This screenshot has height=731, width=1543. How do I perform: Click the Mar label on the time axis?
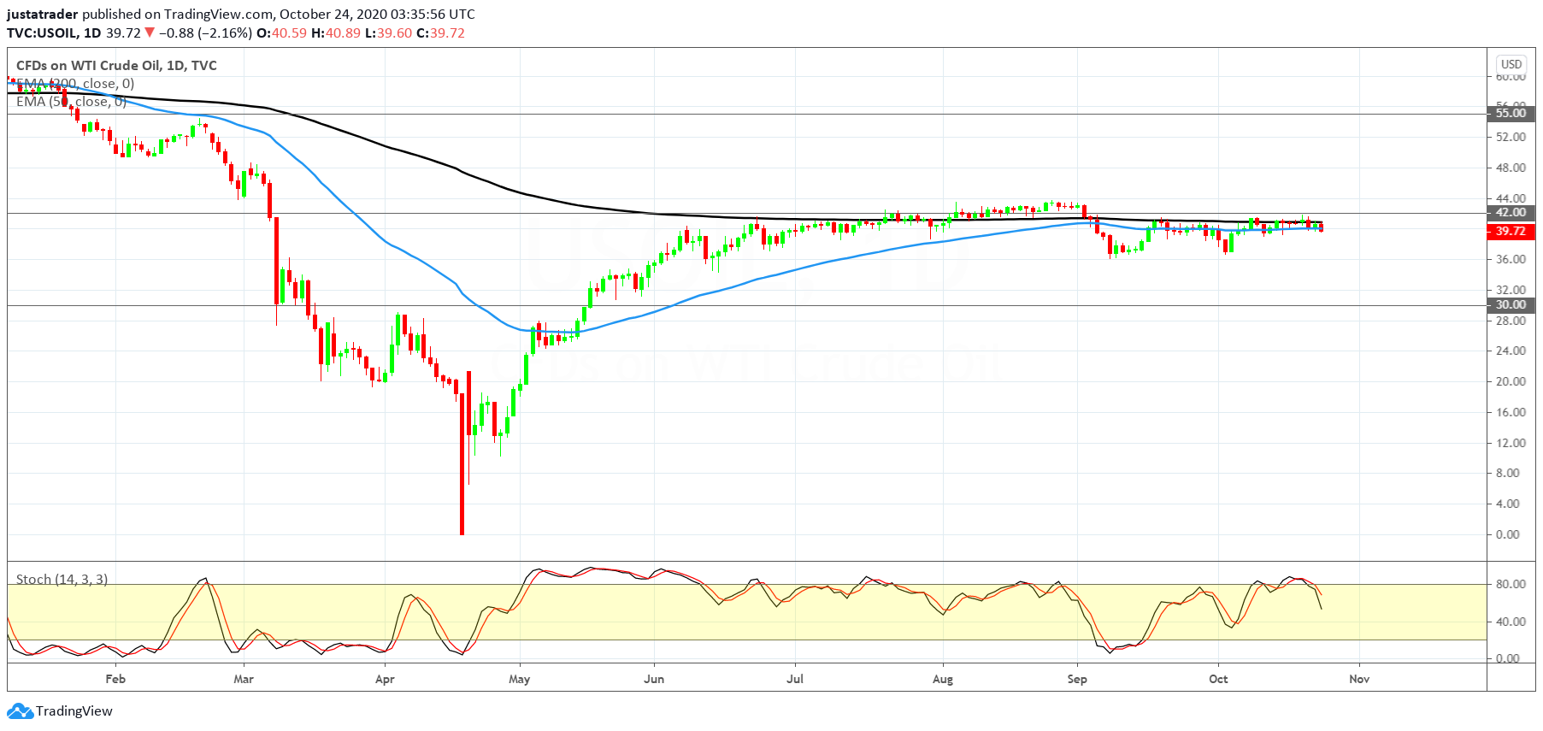point(244,679)
